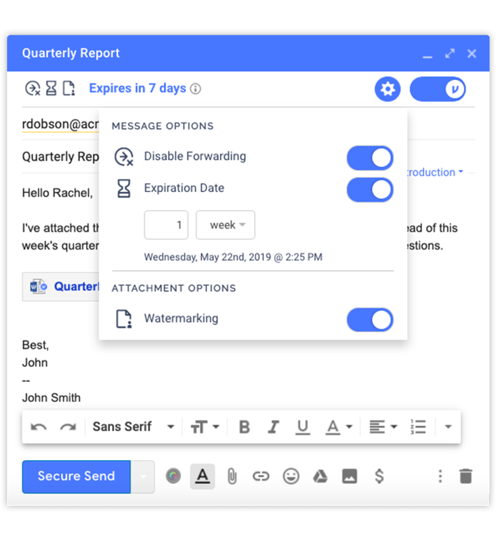Open the emoji picker icon
Screen dimensions: 496x540
[x=290, y=476]
